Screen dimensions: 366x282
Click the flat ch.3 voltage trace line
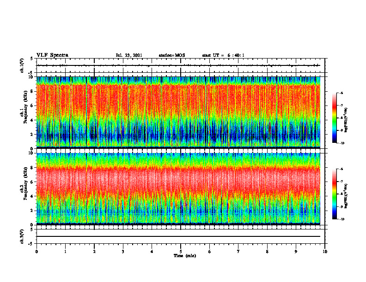point(178,236)
